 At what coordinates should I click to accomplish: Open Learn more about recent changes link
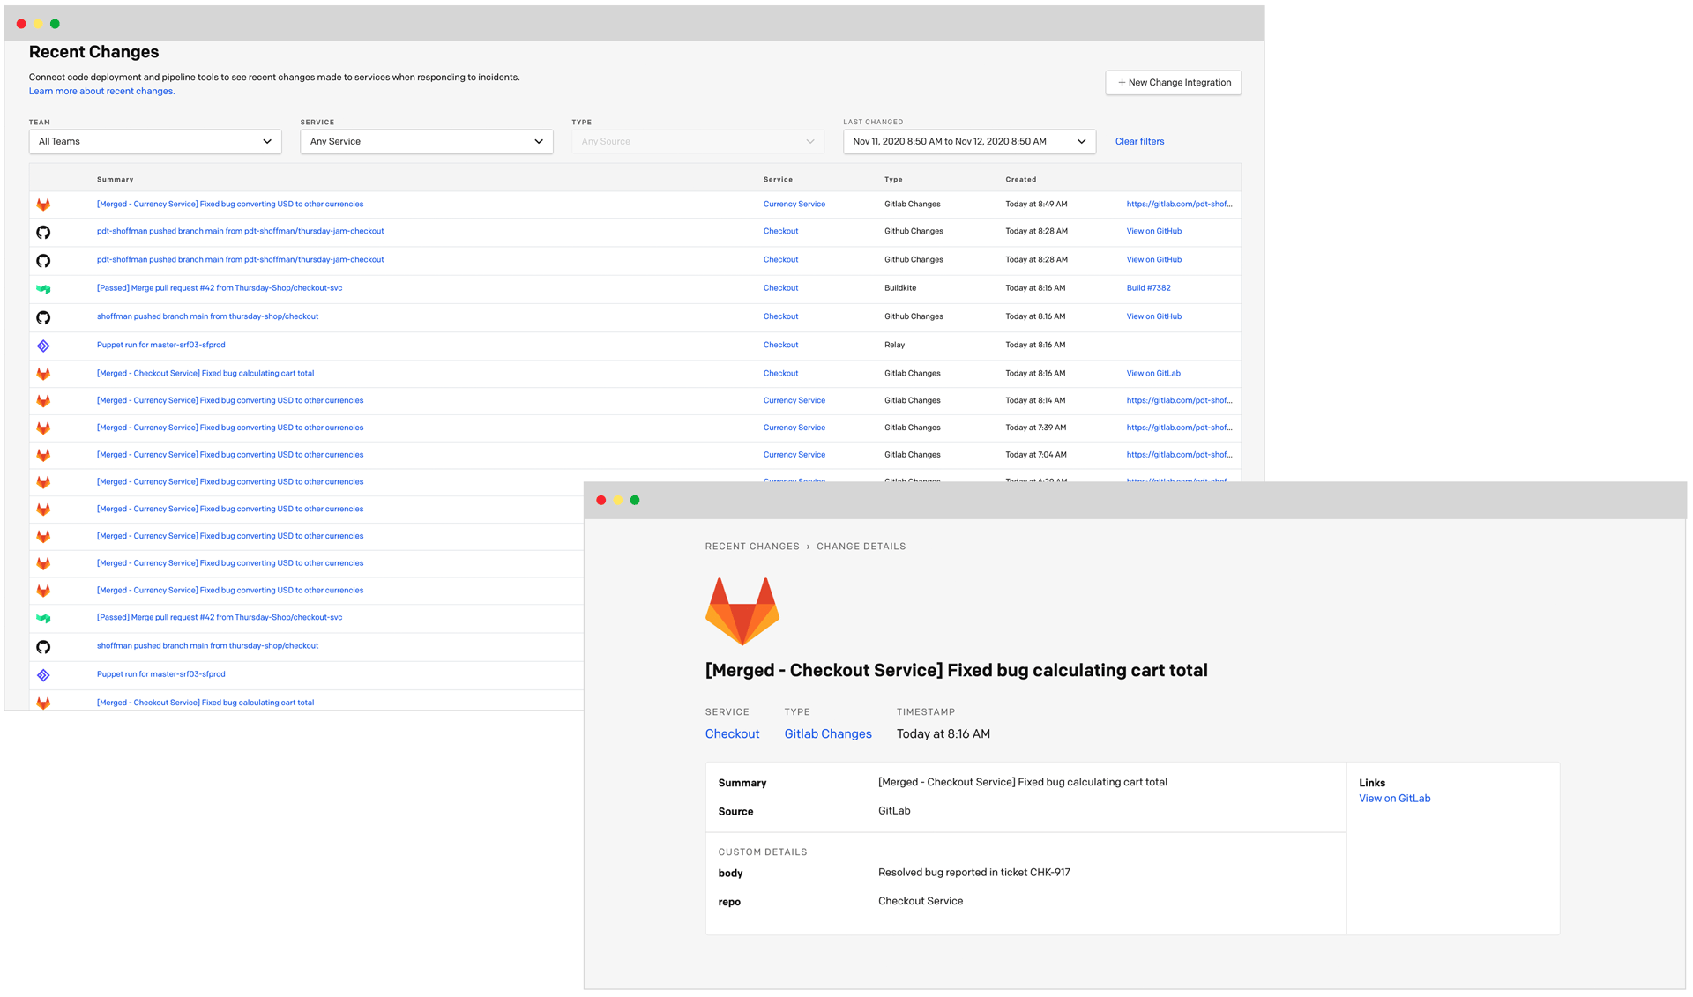(101, 92)
